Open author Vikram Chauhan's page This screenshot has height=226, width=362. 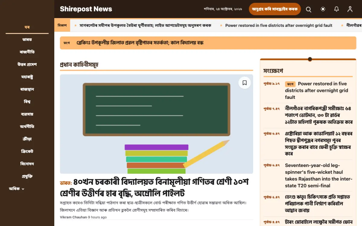[x=73, y=217]
